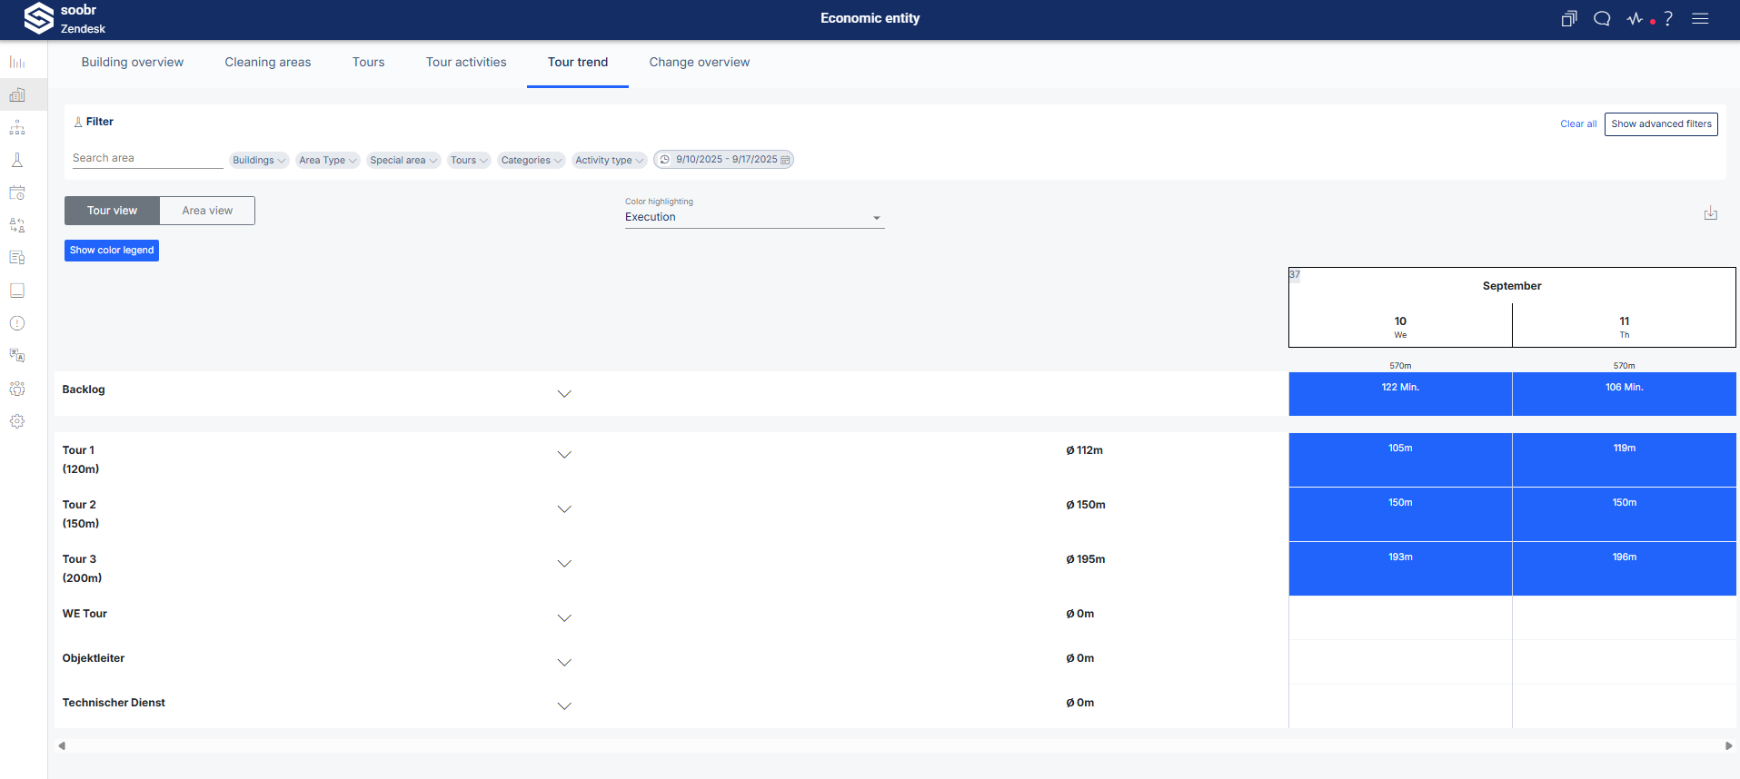Click the horizontal scrollbar right arrow
The image size is (1740, 779).
coord(1728,746)
